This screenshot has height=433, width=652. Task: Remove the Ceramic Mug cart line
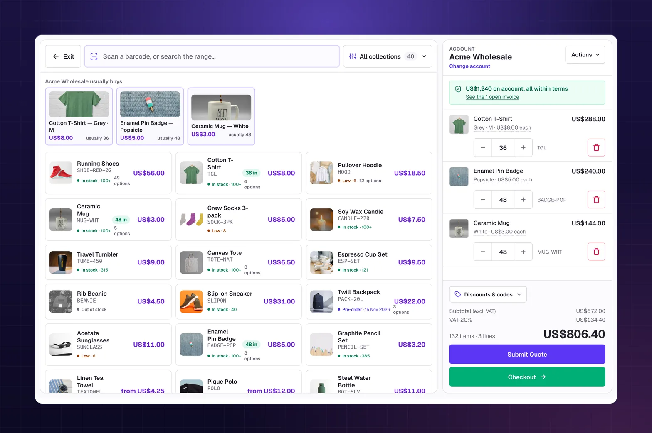point(596,252)
